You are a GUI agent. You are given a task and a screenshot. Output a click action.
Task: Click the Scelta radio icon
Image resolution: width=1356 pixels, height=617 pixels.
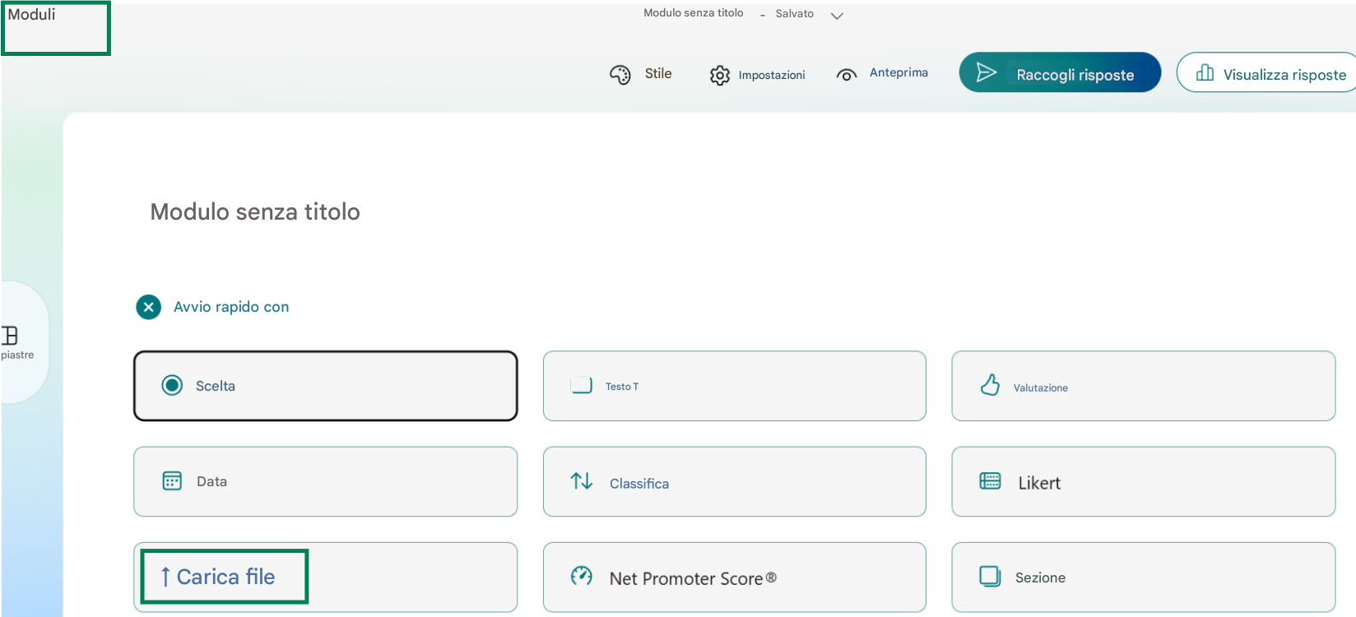(172, 385)
